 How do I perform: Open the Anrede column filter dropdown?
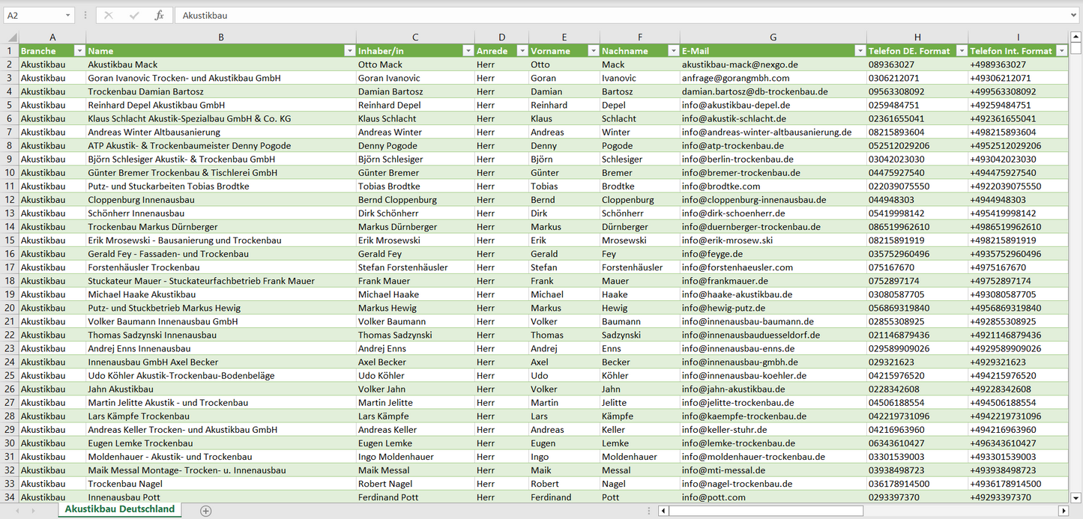[520, 51]
